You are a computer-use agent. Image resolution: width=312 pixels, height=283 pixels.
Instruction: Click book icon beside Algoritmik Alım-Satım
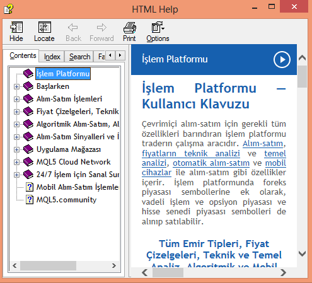click(28, 124)
